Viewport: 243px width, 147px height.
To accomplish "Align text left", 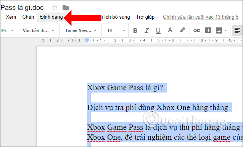I will tap(237, 30).
